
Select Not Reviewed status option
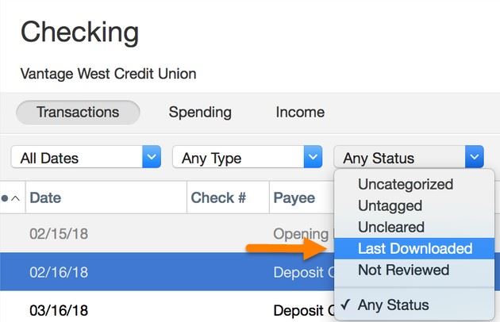[x=403, y=270]
